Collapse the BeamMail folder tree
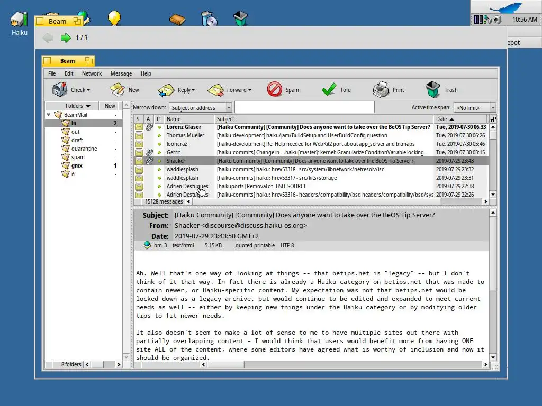The height and width of the screenshot is (406, 542). click(x=49, y=115)
